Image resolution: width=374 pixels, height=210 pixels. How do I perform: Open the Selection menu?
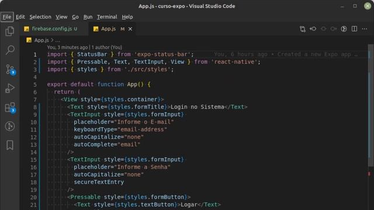40,17
